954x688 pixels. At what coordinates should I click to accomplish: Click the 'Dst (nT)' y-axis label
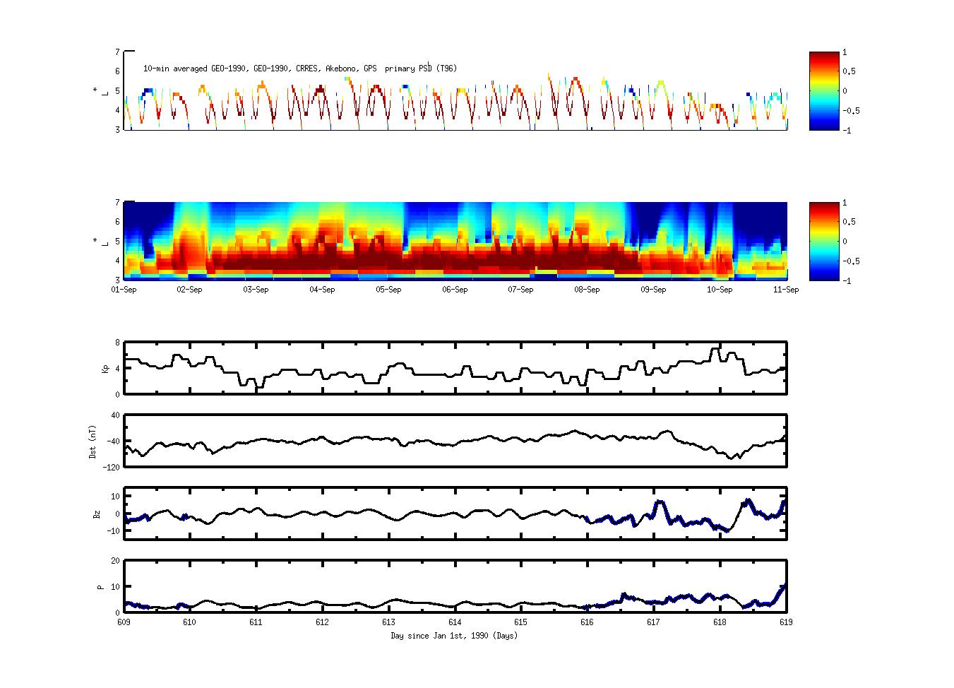coord(93,441)
